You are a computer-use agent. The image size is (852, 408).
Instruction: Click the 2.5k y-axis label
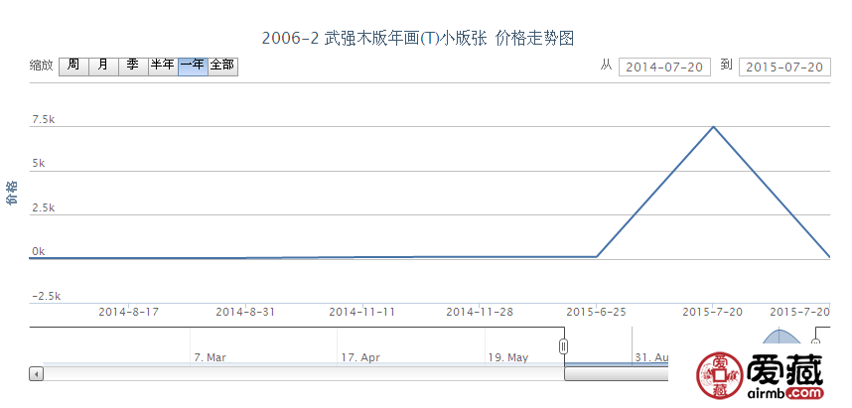[x=43, y=208]
